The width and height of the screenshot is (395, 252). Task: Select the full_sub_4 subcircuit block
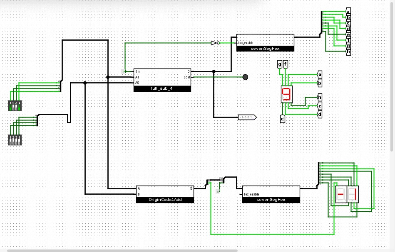click(x=162, y=80)
